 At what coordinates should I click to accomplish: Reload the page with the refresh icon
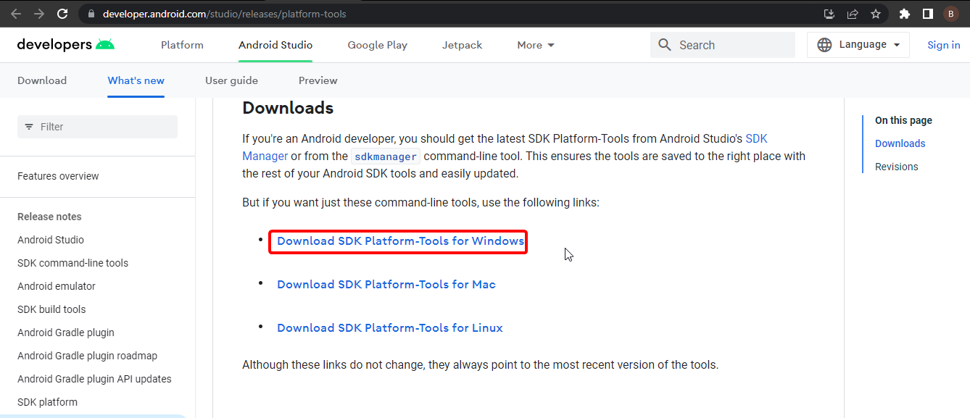(62, 14)
